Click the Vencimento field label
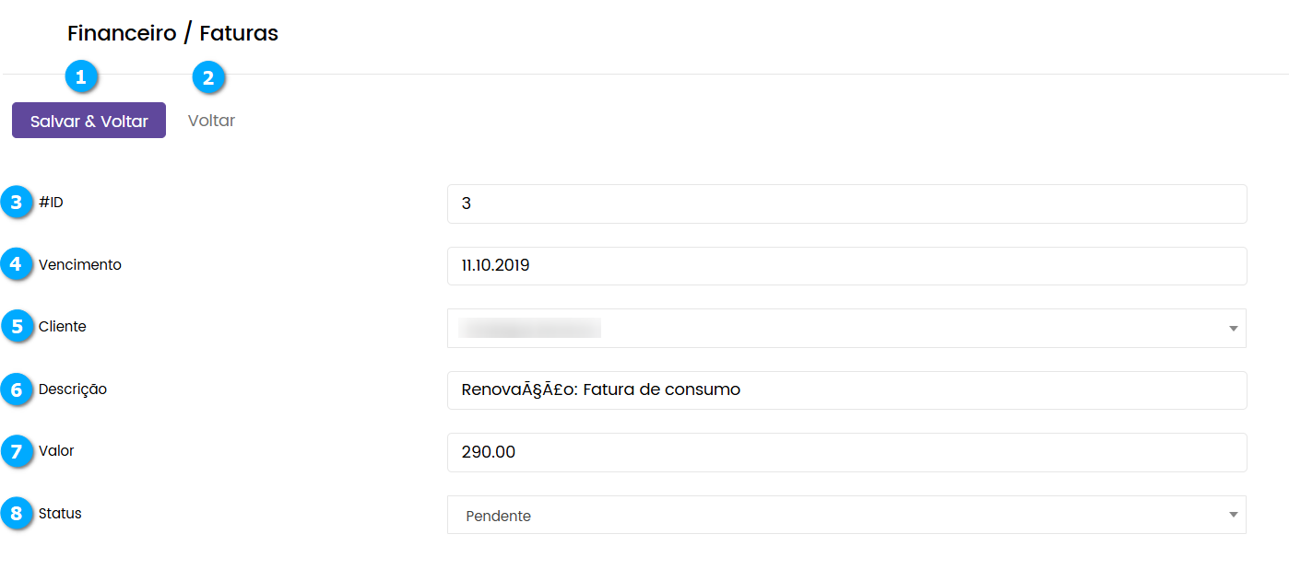 tap(80, 265)
